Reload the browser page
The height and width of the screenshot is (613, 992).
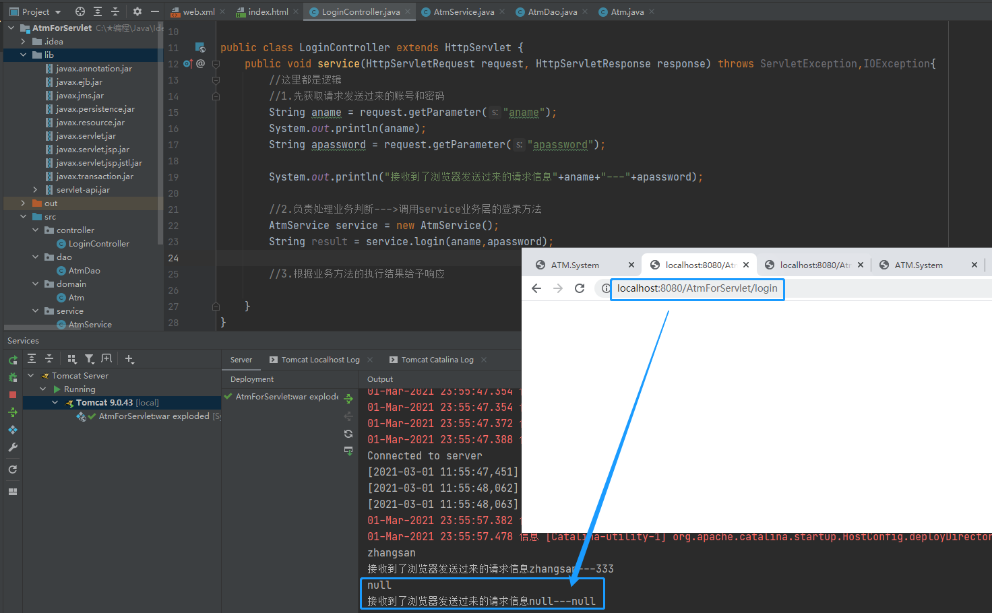580,288
